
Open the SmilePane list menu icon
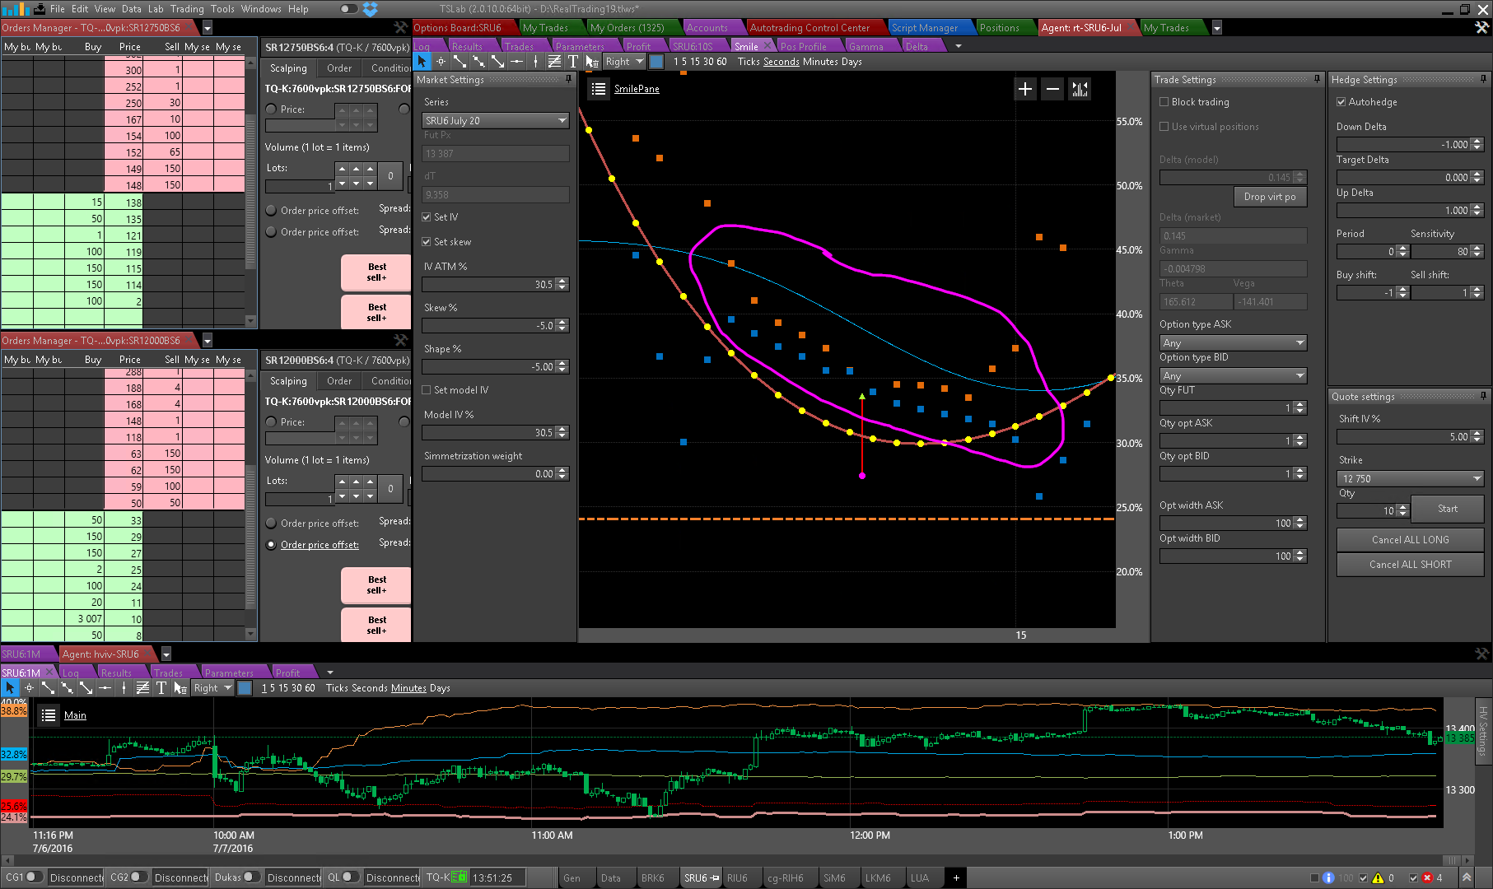point(599,89)
